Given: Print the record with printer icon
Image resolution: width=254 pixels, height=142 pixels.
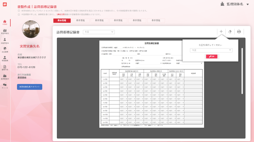Looking at the screenshot, I should click(239, 32).
